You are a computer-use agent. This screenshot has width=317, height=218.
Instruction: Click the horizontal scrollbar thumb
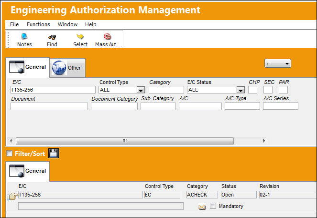[x=125, y=141]
